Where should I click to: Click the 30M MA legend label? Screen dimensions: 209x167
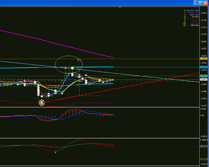(x=195, y=23)
